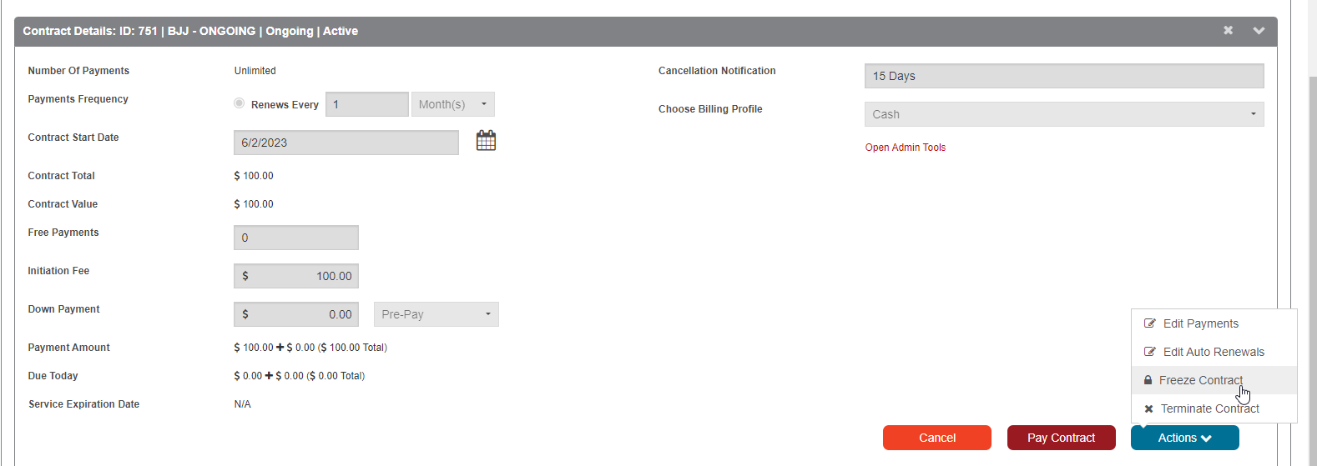Click the Down Payment amount field
Viewport: 1317px width, 466px height.
[x=296, y=314]
